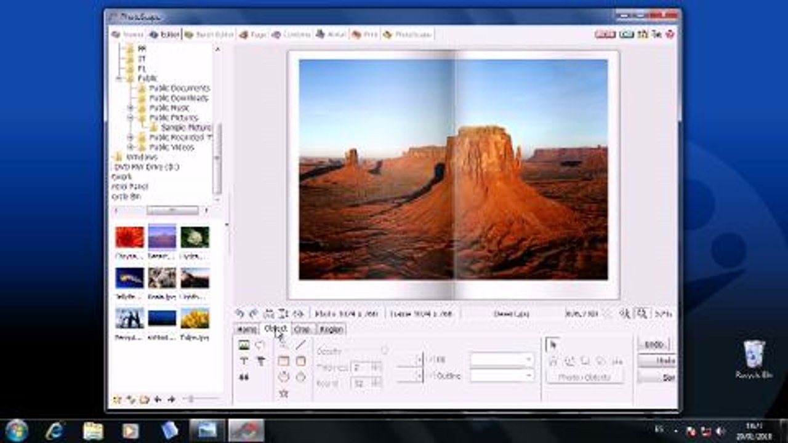Select the object pointer arrow tool
The image size is (788, 443).
pos(552,345)
